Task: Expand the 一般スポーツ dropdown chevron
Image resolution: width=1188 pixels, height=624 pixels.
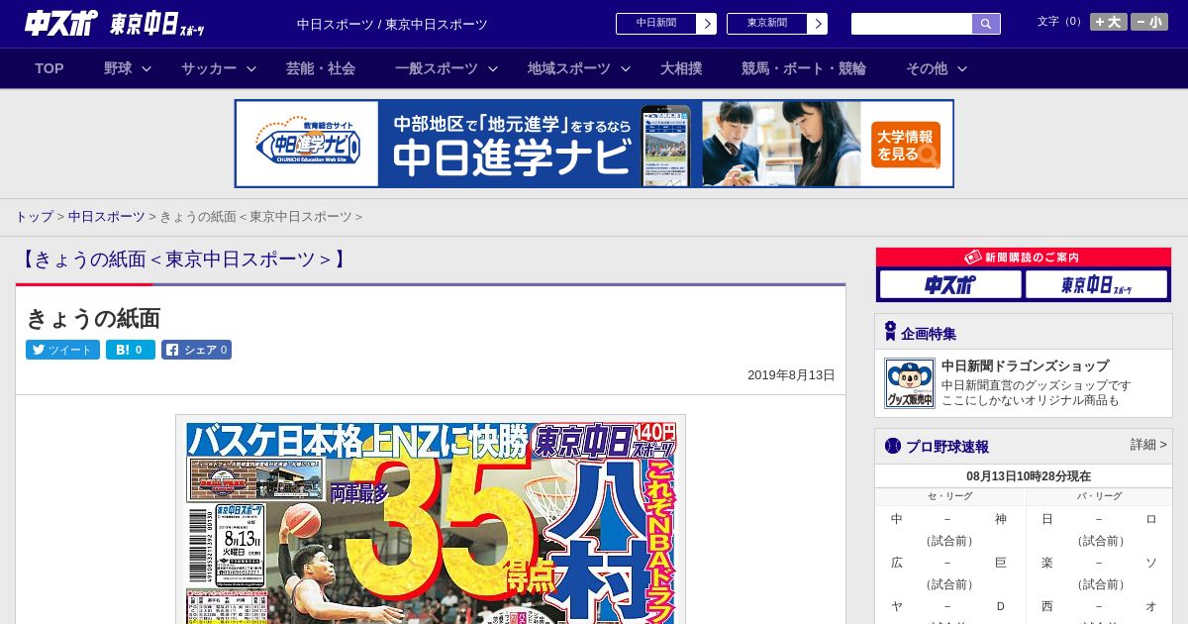Action: click(493, 68)
